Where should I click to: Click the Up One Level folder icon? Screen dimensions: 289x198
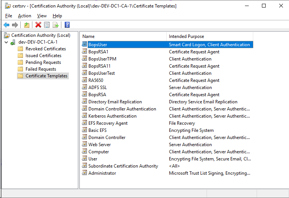click(x=26, y=25)
